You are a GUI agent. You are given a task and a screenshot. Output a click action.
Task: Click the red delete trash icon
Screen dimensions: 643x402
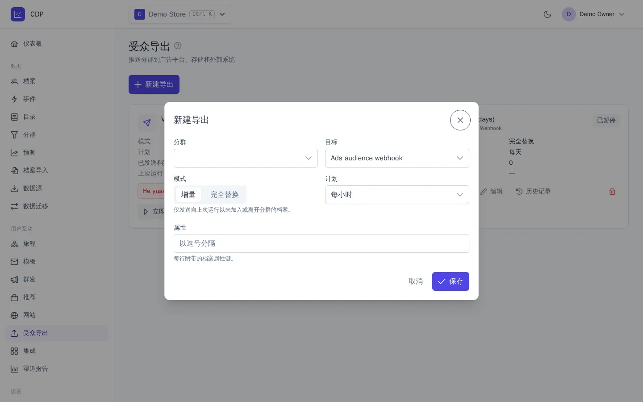(612, 192)
